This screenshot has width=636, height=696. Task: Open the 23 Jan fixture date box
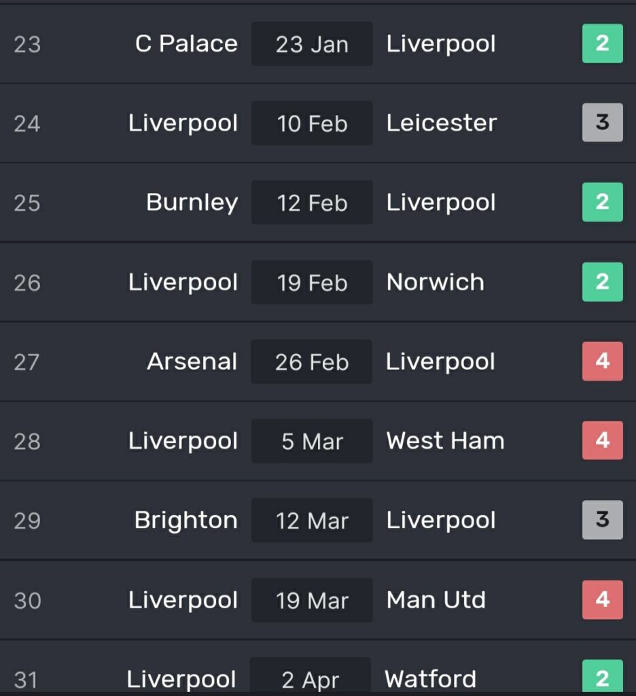[312, 44]
